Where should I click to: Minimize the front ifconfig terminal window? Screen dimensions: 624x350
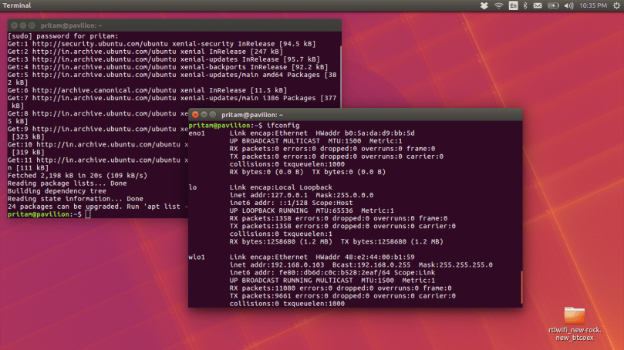(204, 115)
